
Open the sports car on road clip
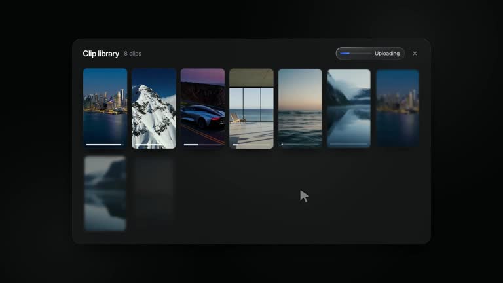tap(203, 109)
